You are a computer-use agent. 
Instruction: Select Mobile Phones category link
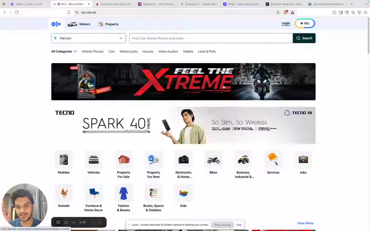coord(93,51)
